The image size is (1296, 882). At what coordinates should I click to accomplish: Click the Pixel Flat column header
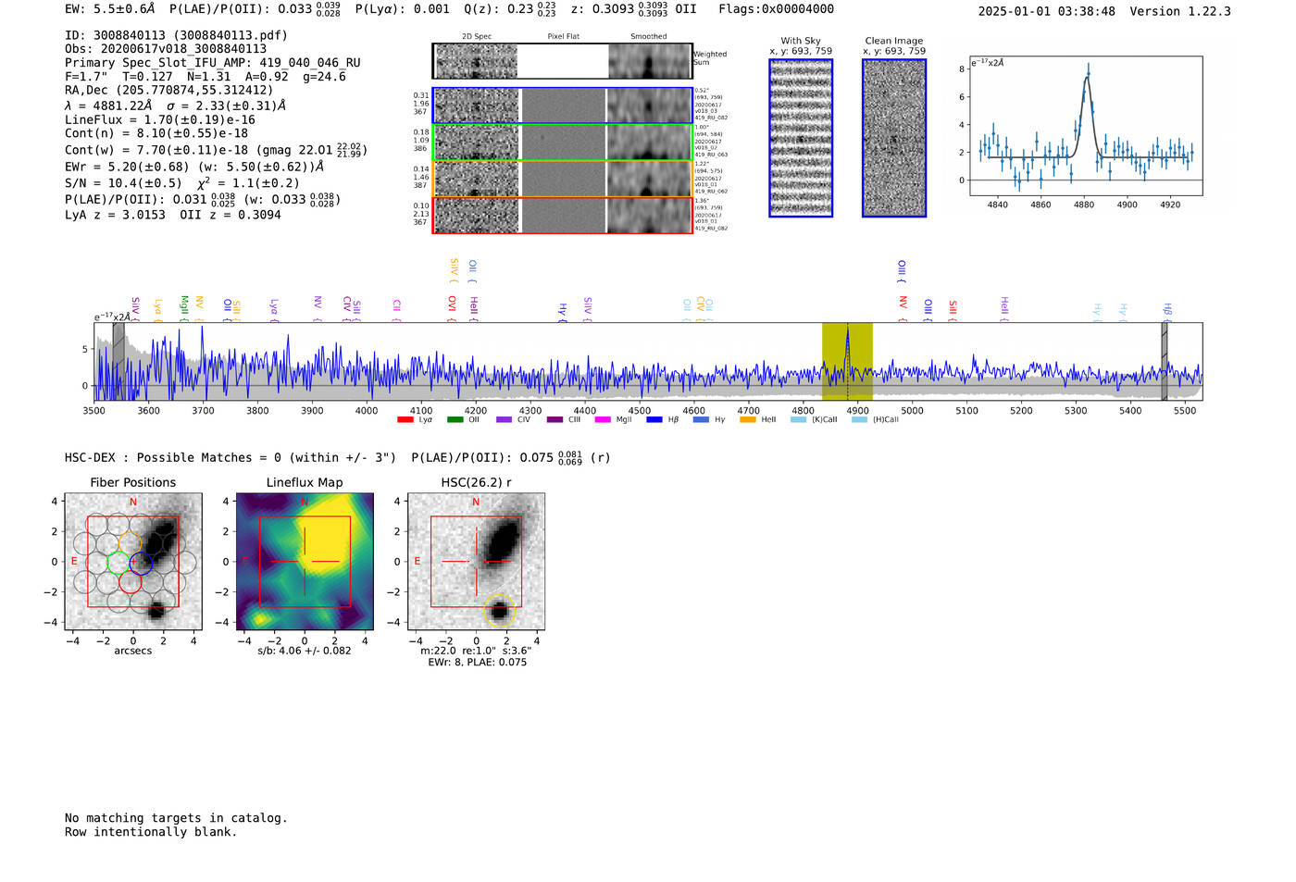tap(563, 37)
